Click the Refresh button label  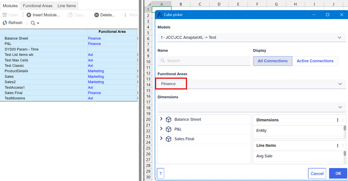pos(15,23)
